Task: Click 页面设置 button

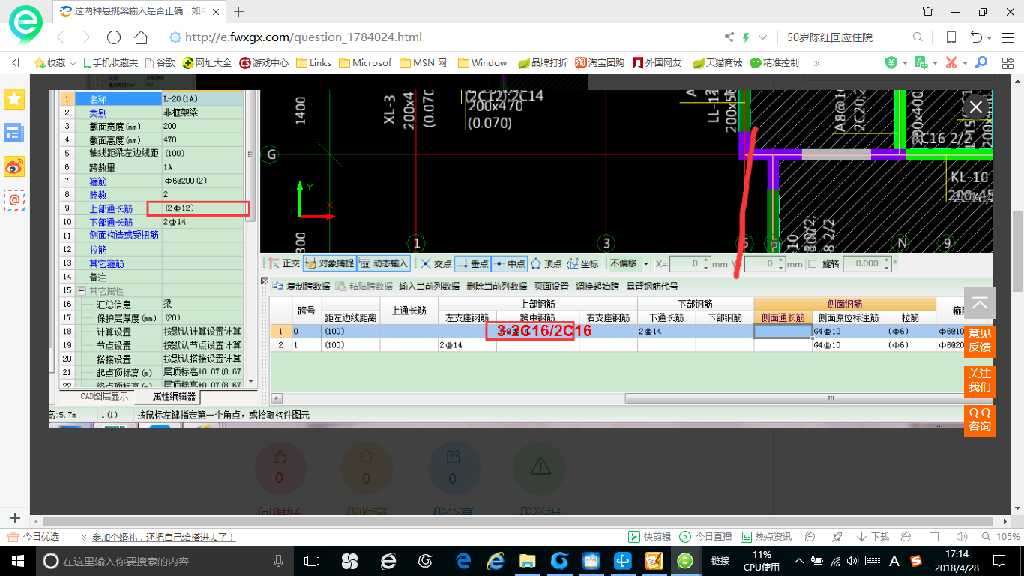Action: pyautogui.click(x=551, y=286)
